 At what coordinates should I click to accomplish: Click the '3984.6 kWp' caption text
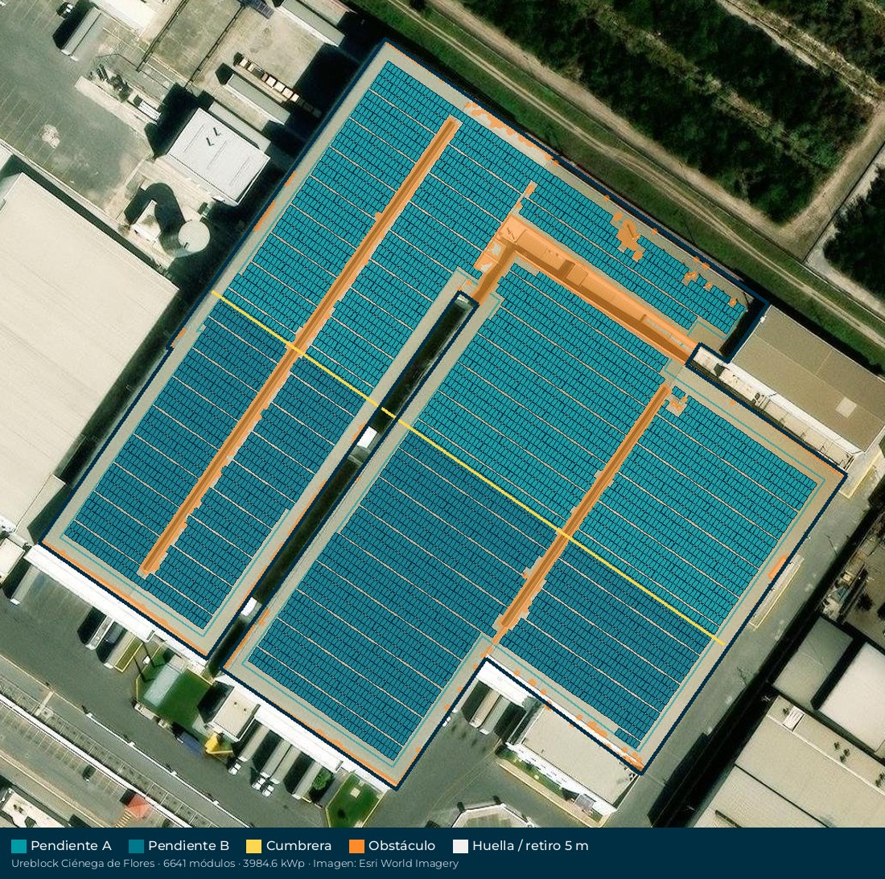pyautogui.click(x=274, y=863)
